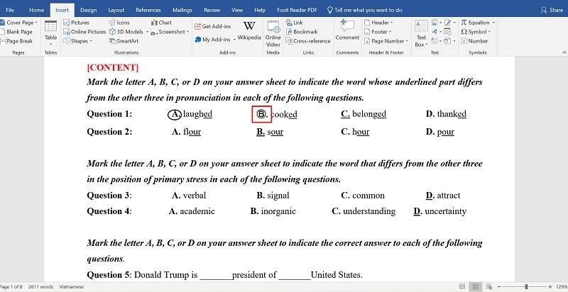The height and width of the screenshot is (292, 568).
Task: Open the Help tab
Action: (x=260, y=10)
